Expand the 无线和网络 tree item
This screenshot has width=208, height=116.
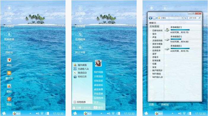coord(157,41)
